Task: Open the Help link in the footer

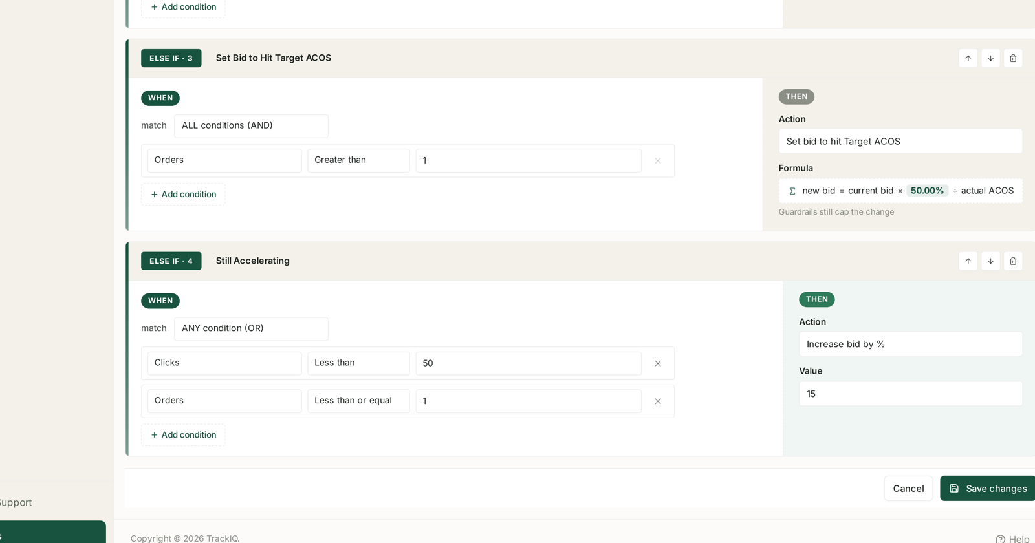Action: click(x=1012, y=538)
